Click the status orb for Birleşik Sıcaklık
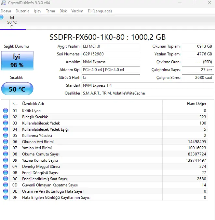The height and width of the screenshot is (220, 215). click(x=6, y=117)
